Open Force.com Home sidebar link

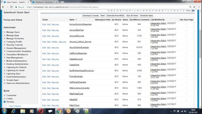(x=13, y=20)
